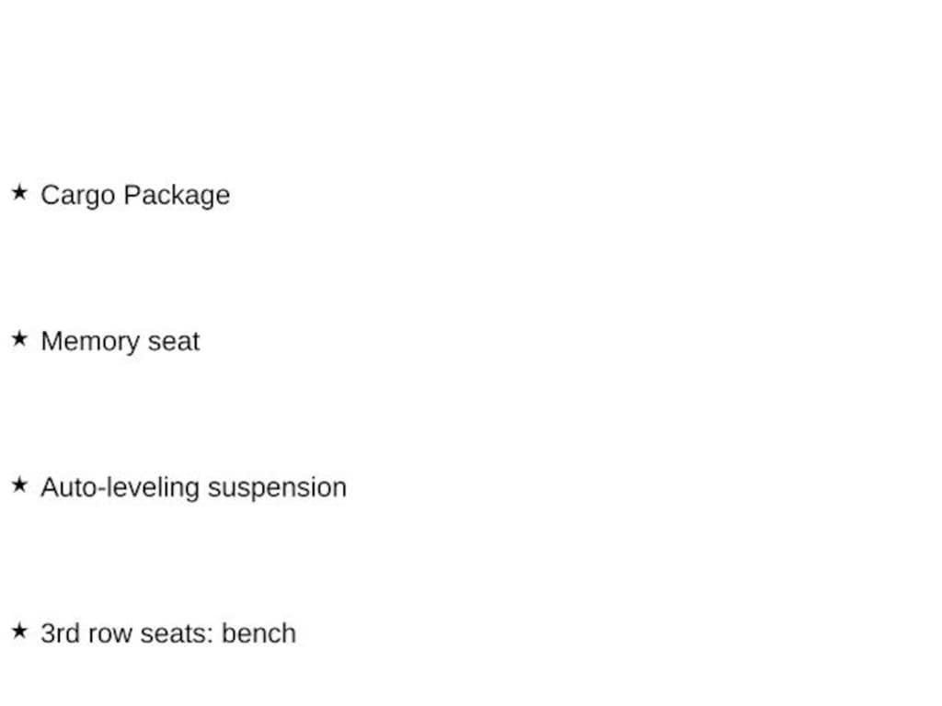
Task: Click the star bullet beside Memory seat
Action: pyautogui.click(x=19, y=338)
